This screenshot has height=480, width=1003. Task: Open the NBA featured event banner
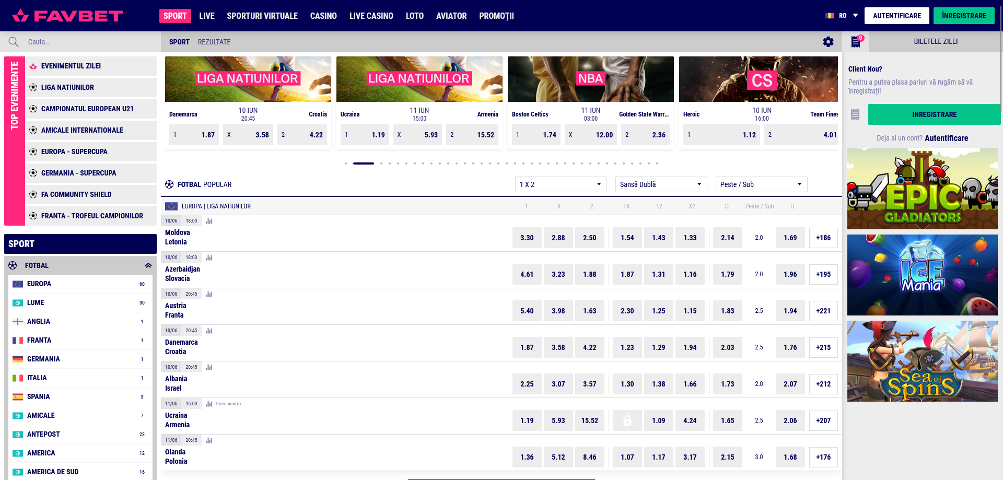(591, 79)
